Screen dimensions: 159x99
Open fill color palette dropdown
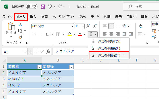(74, 34)
